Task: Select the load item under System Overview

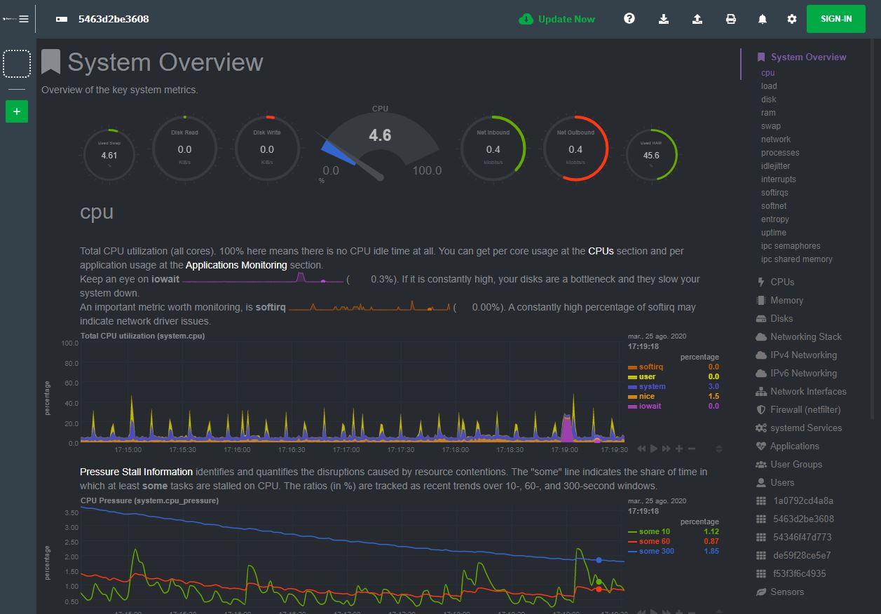Action: click(769, 86)
